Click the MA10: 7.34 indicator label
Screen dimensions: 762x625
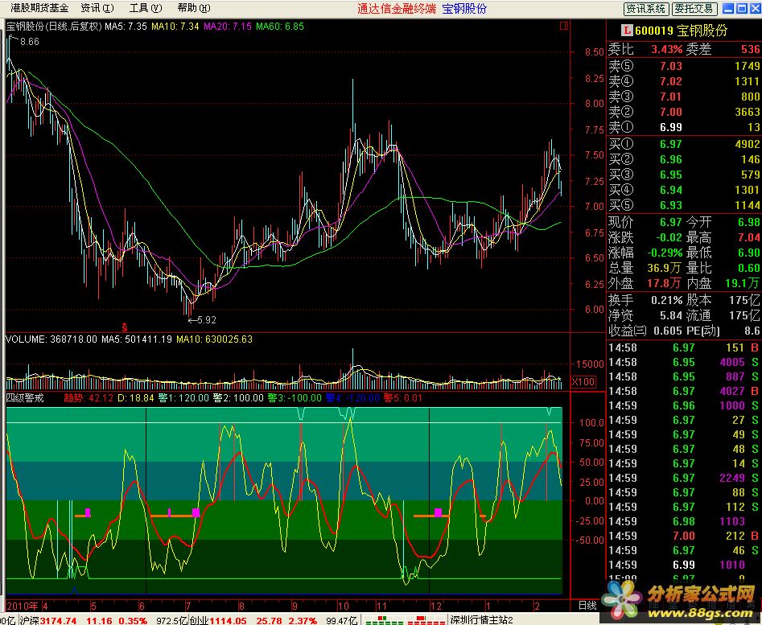coord(175,27)
